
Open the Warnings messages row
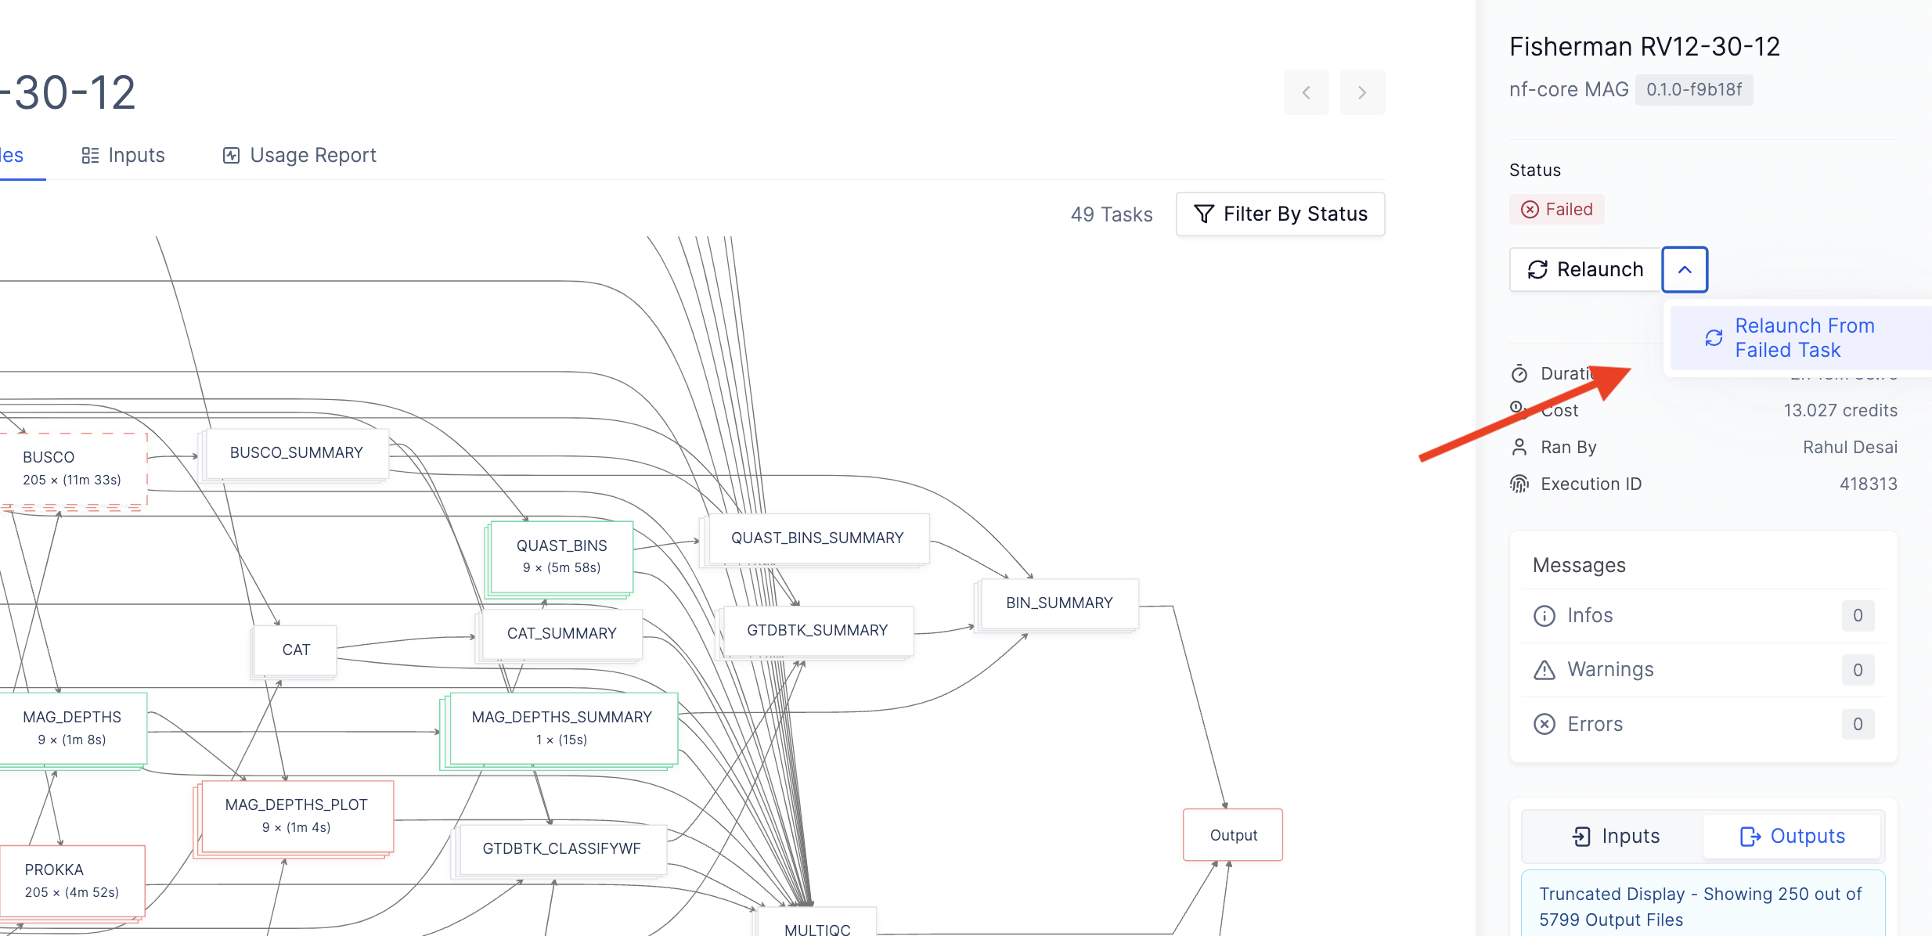coord(1703,670)
